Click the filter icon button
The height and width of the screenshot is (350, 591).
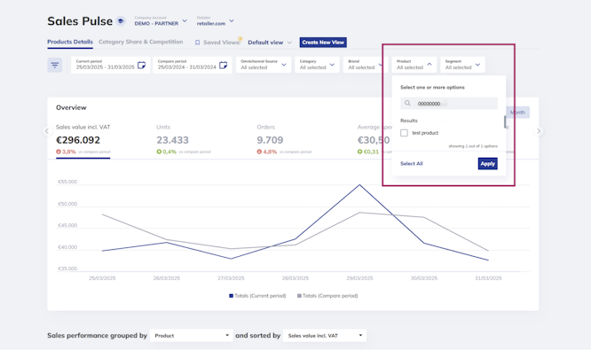(x=55, y=65)
